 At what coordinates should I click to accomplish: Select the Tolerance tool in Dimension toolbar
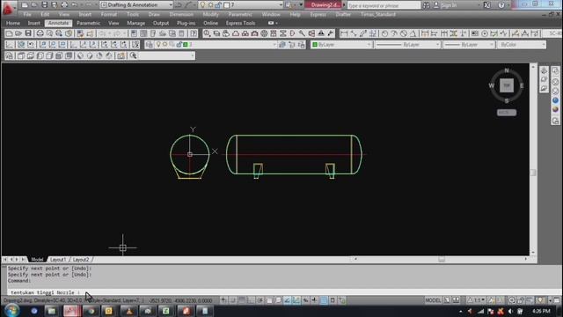pos(475,33)
